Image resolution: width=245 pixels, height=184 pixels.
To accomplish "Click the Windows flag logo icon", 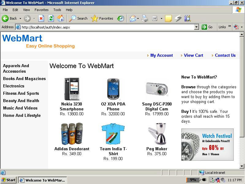I will pos(239,10).
